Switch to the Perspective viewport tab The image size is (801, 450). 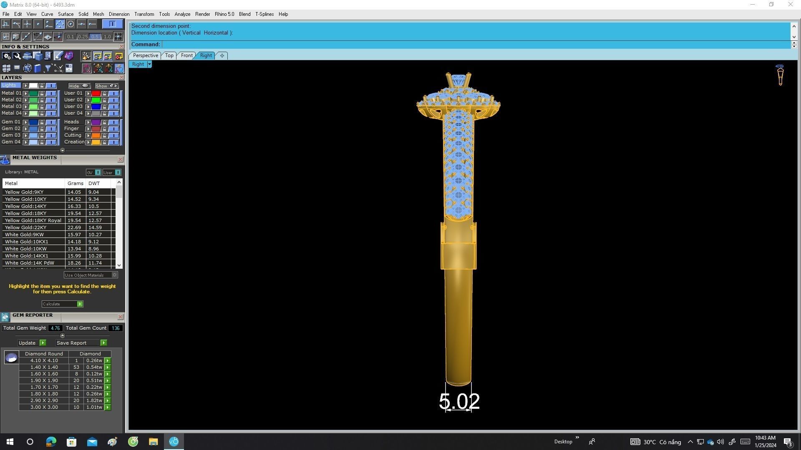145,55
